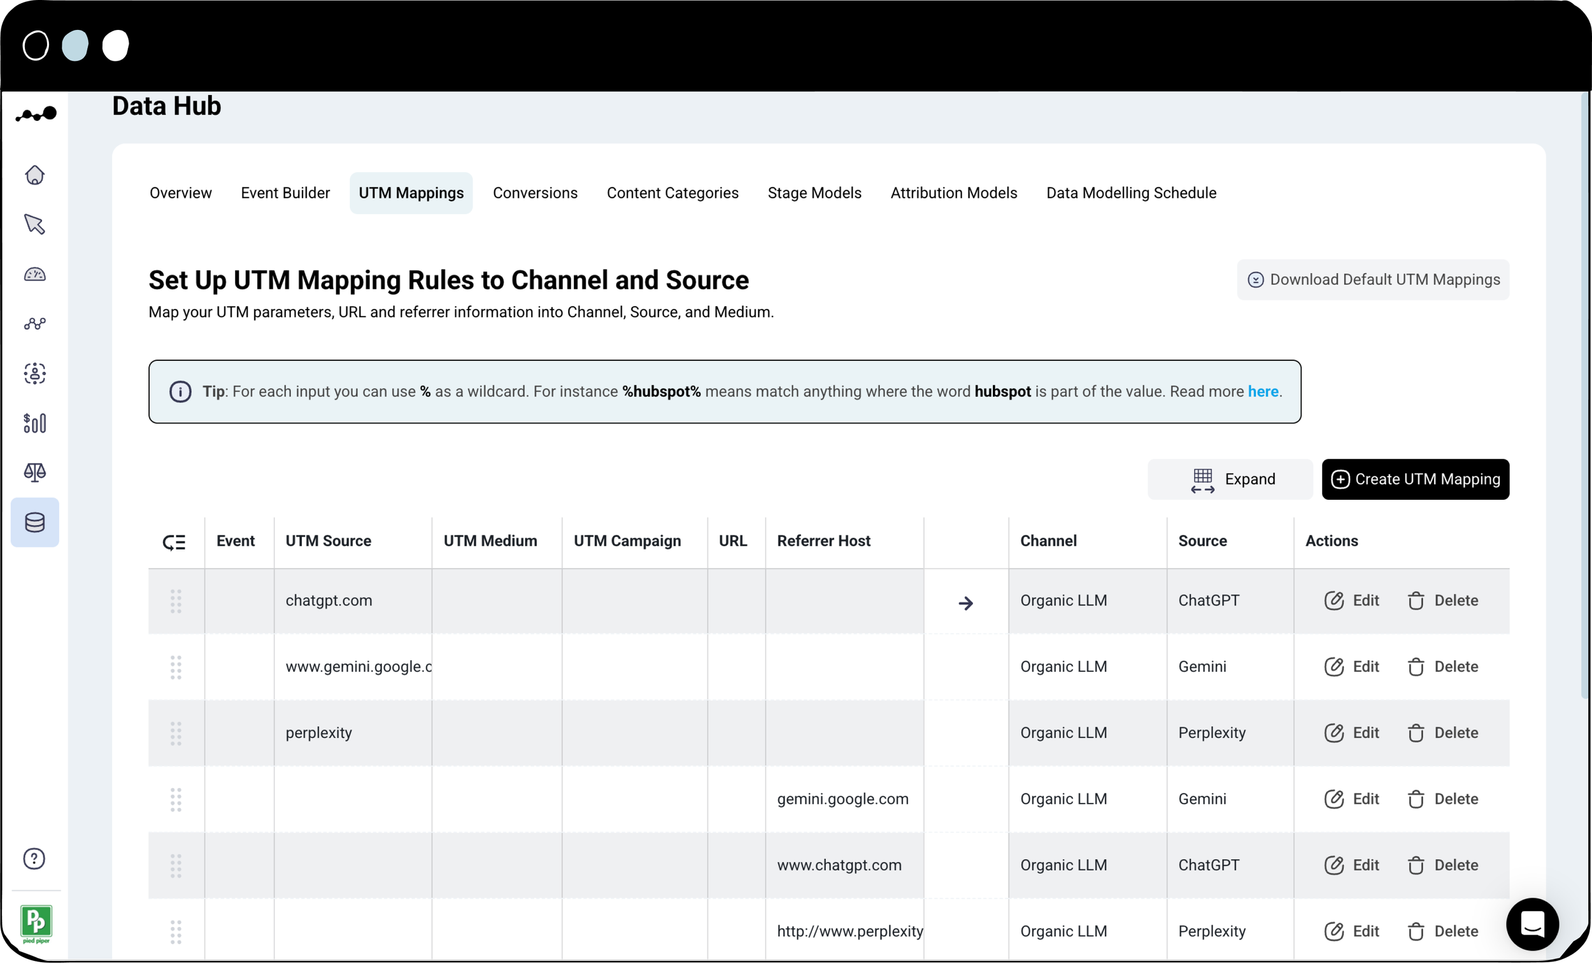Delete the gemini.google.com referrer mapping

coord(1443,800)
